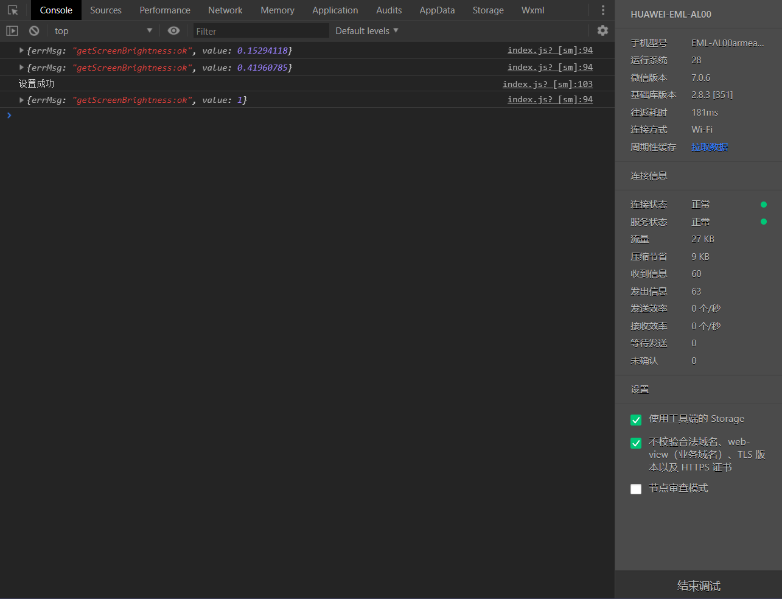Open the top context selector dropdown
Viewport: 782px width, 599px height.
click(103, 30)
